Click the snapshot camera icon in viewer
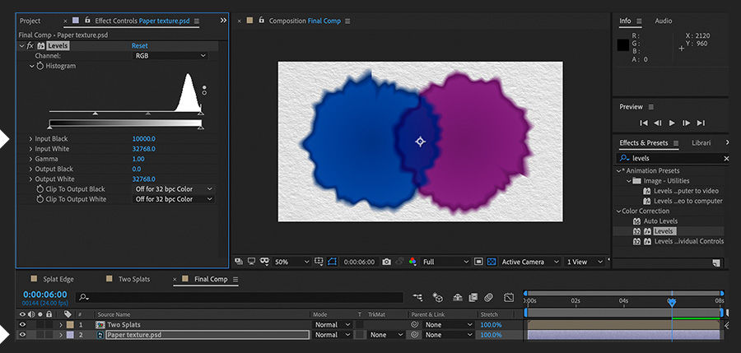Image resolution: width=741 pixels, height=353 pixels. 387,262
